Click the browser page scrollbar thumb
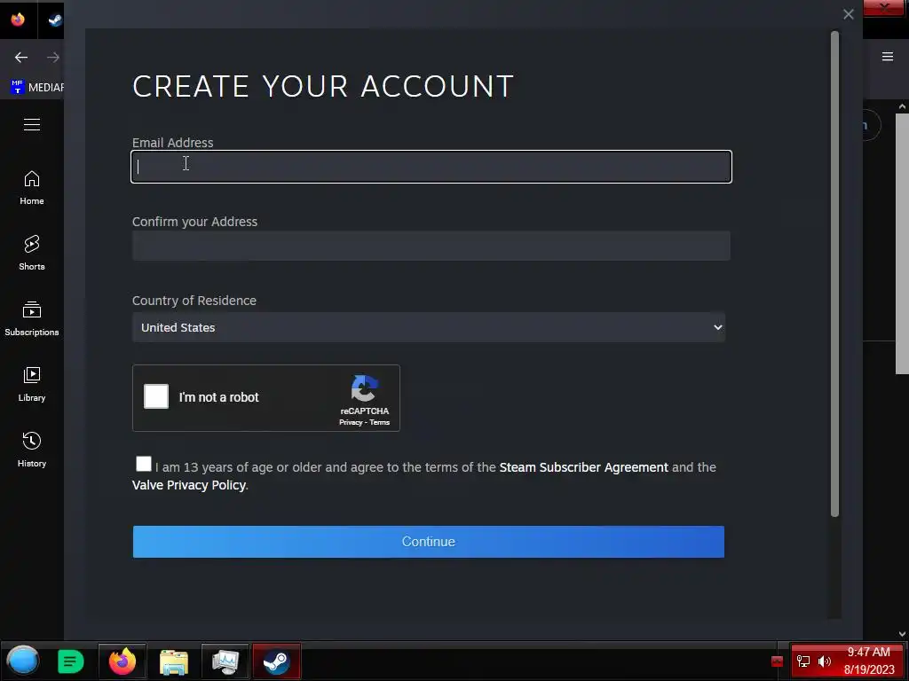 [x=902, y=243]
